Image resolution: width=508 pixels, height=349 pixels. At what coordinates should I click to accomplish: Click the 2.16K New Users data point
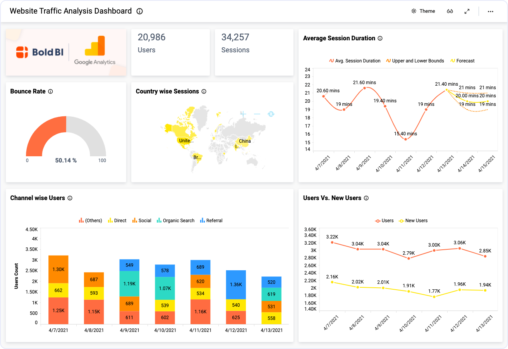pyautogui.click(x=332, y=282)
